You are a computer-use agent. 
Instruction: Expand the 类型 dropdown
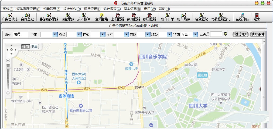point(79,34)
